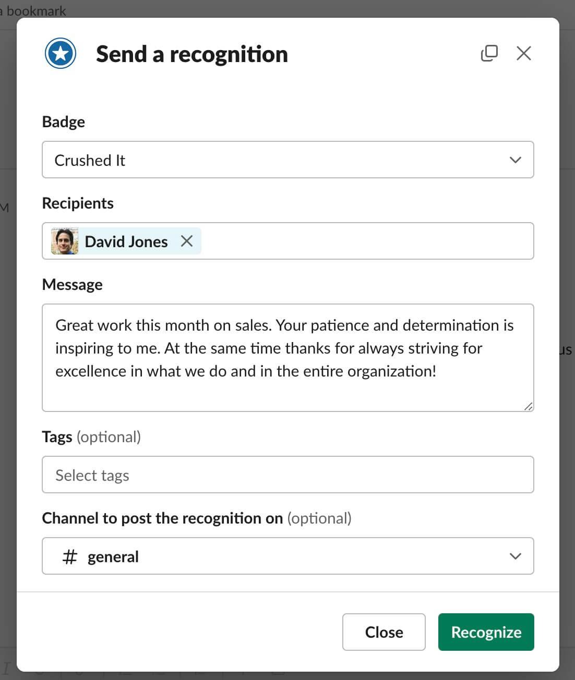Click the Message box resize handle
Screen dimensions: 575x680
coord(528,406)
